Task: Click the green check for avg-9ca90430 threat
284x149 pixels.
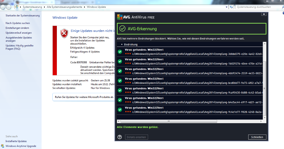Action: coord(120,90)
